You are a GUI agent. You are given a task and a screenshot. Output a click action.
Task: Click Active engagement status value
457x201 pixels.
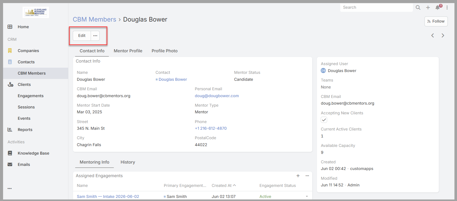[x=265, y=197]
